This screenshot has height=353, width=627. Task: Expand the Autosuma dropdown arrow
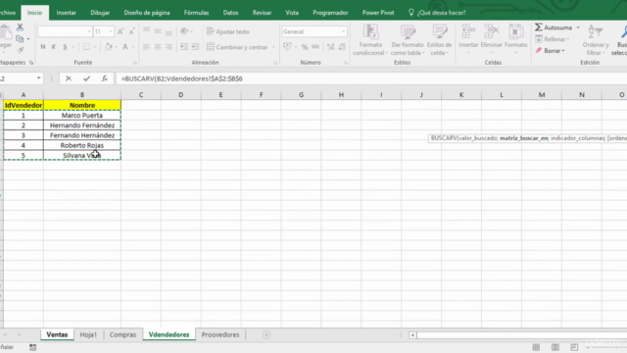pyautogui.click(x=578, y=27)
